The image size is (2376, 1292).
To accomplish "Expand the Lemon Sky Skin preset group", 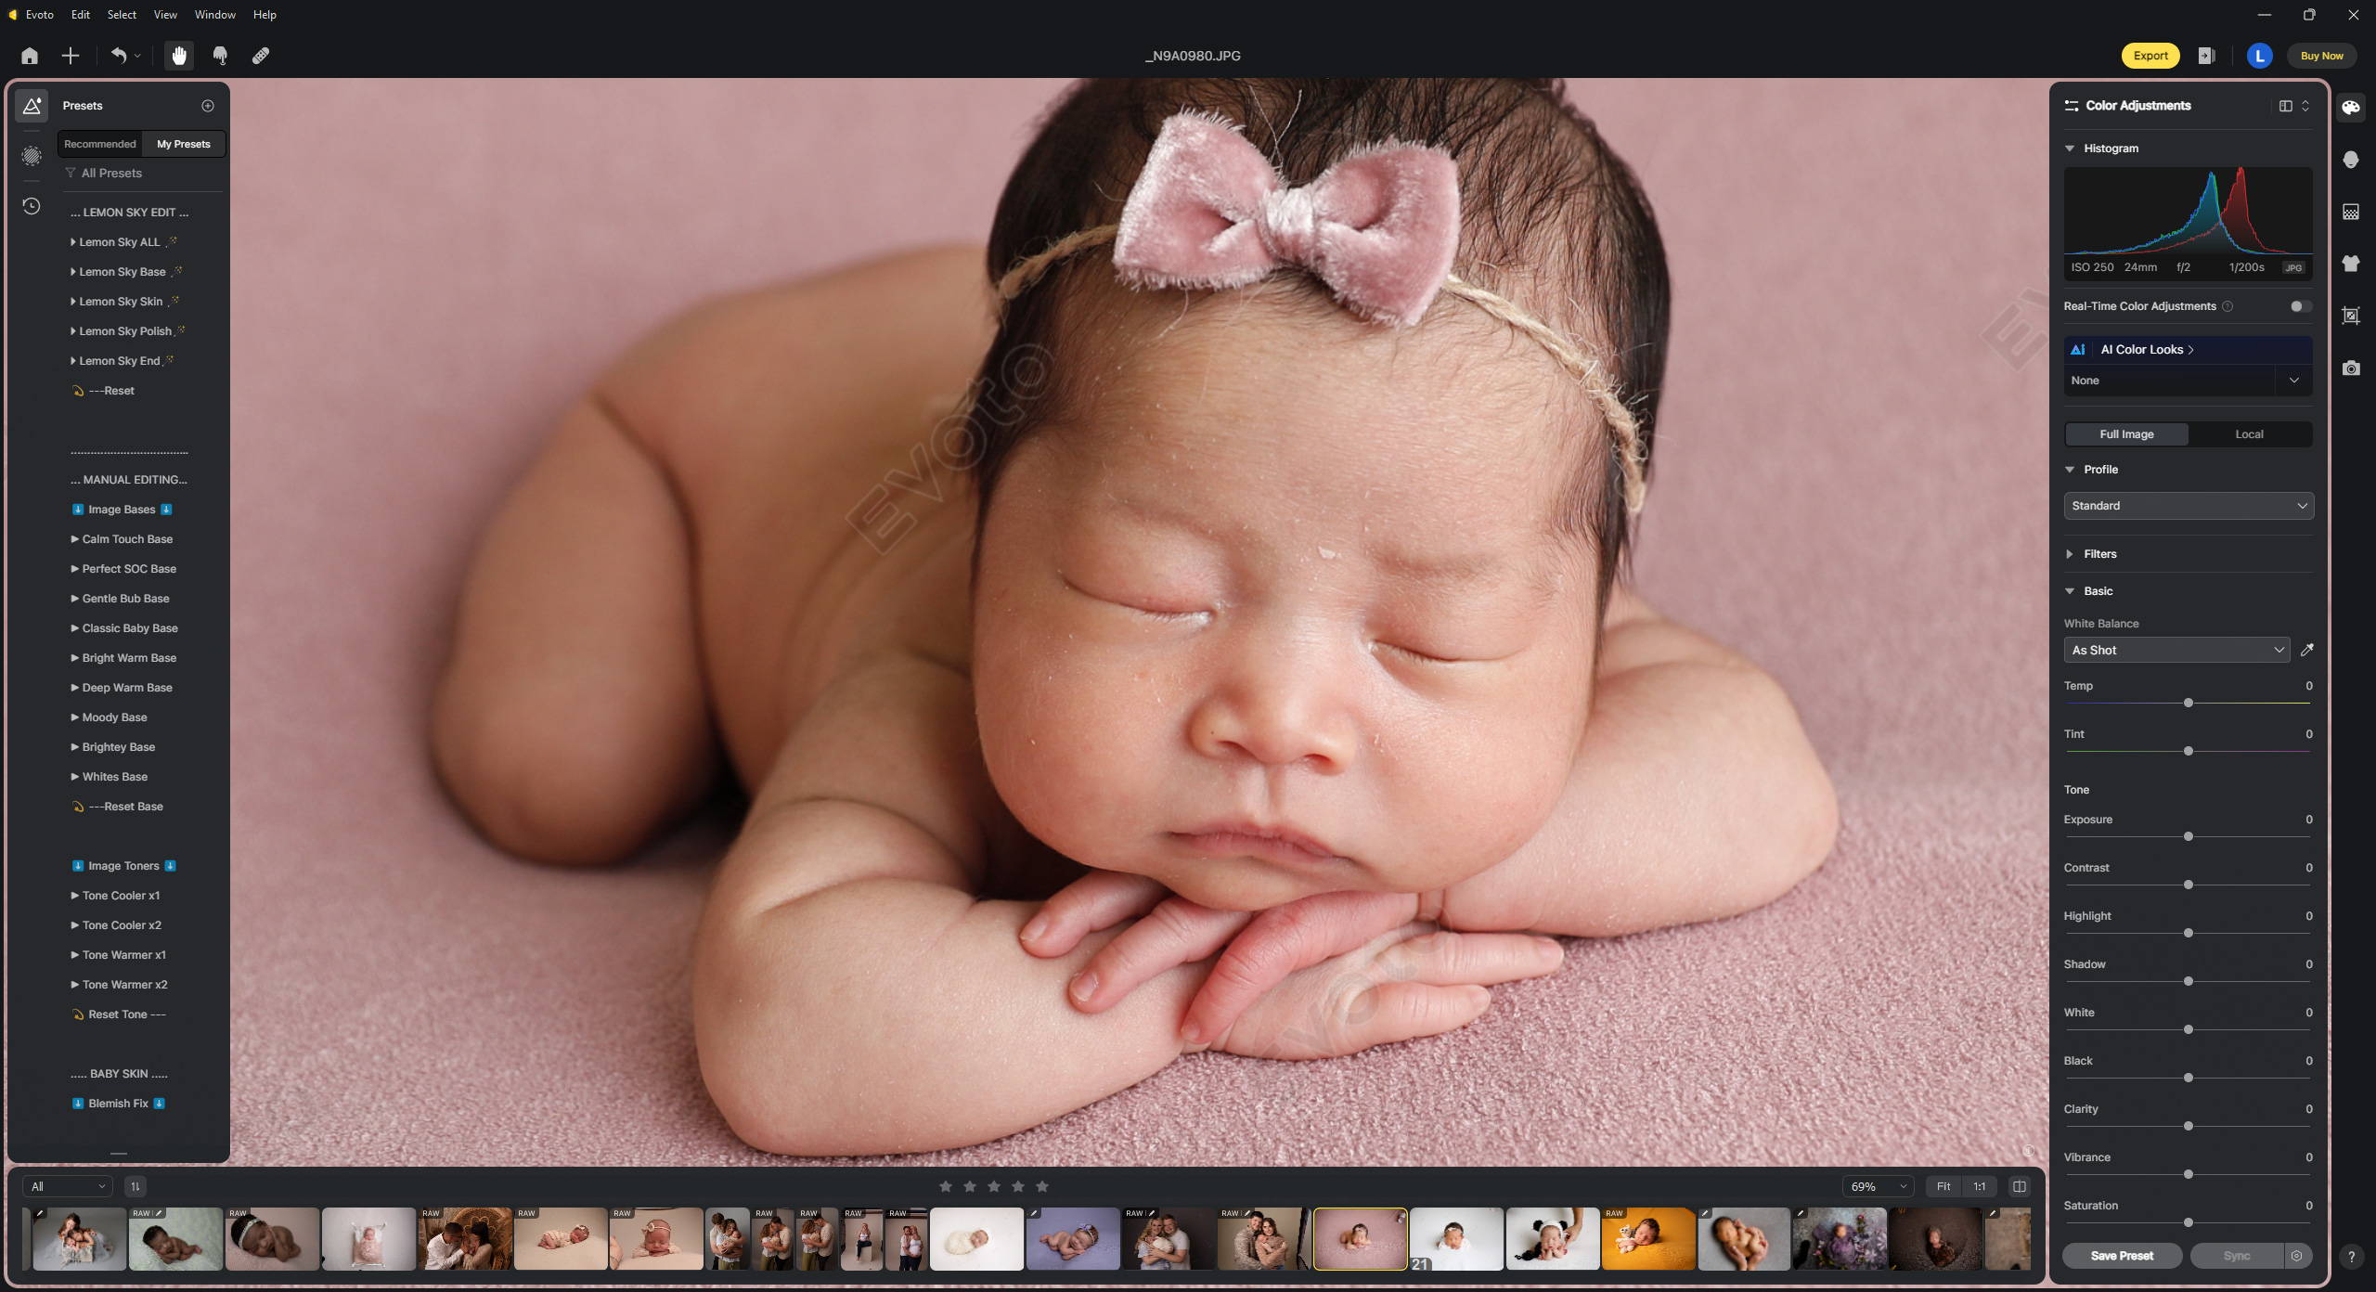I will pos(121,302).
